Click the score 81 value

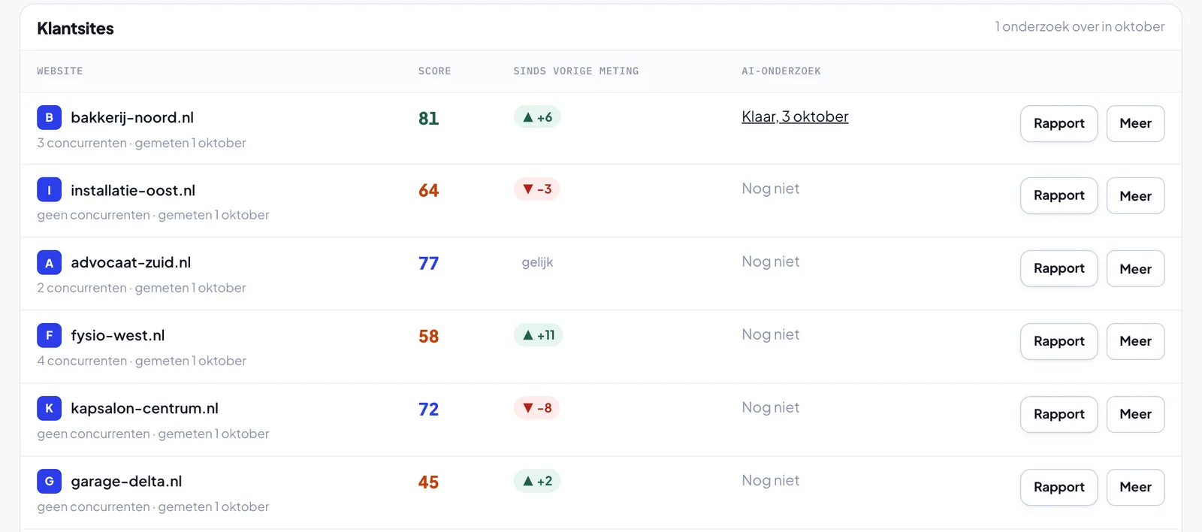point(428,118)
